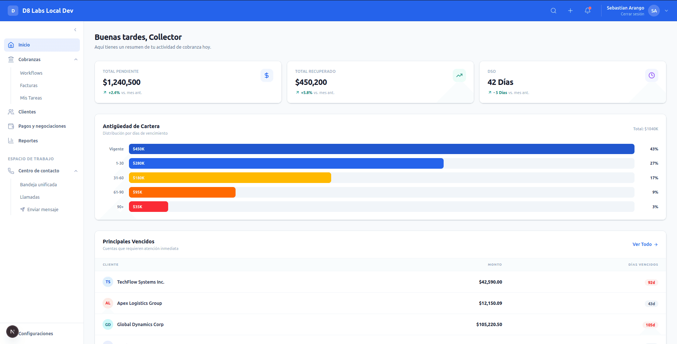
Task: Collapse the sidebar with the chevron arrow
Action: pyautogui.click(x=75, y=30)
